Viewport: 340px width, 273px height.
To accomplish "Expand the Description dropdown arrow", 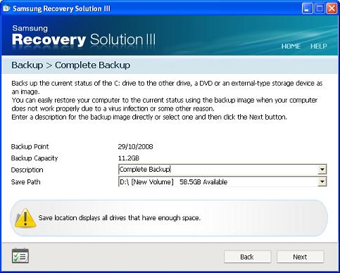I will (x=322, y=170).
